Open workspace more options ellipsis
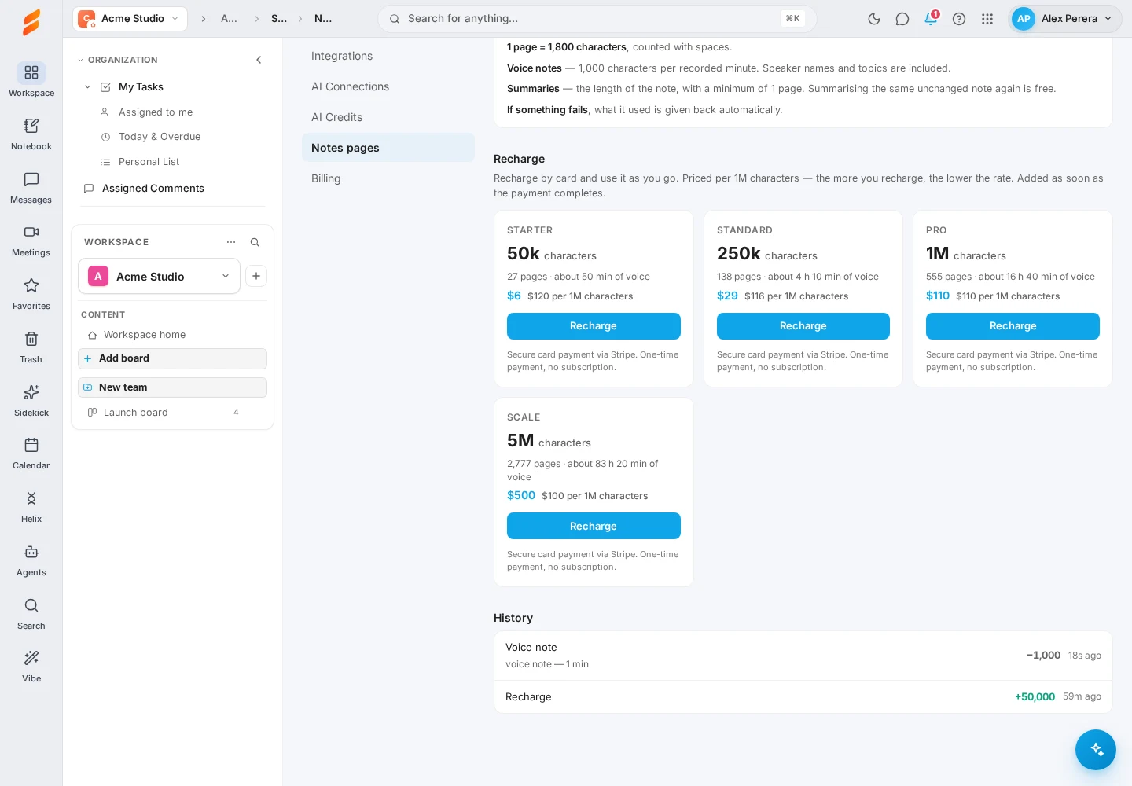 pos(231,242)
